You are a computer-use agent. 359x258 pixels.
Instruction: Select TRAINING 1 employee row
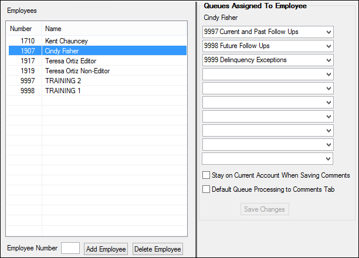(x=63, y=91)
